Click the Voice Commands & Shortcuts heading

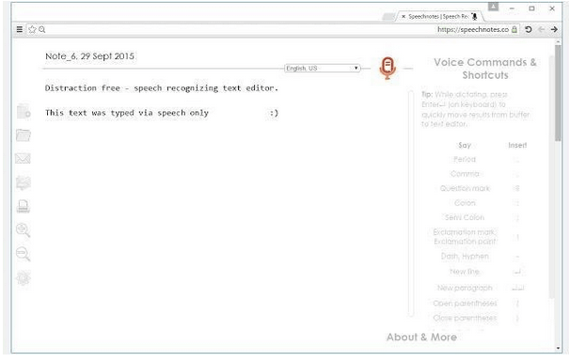click(485, 69)
